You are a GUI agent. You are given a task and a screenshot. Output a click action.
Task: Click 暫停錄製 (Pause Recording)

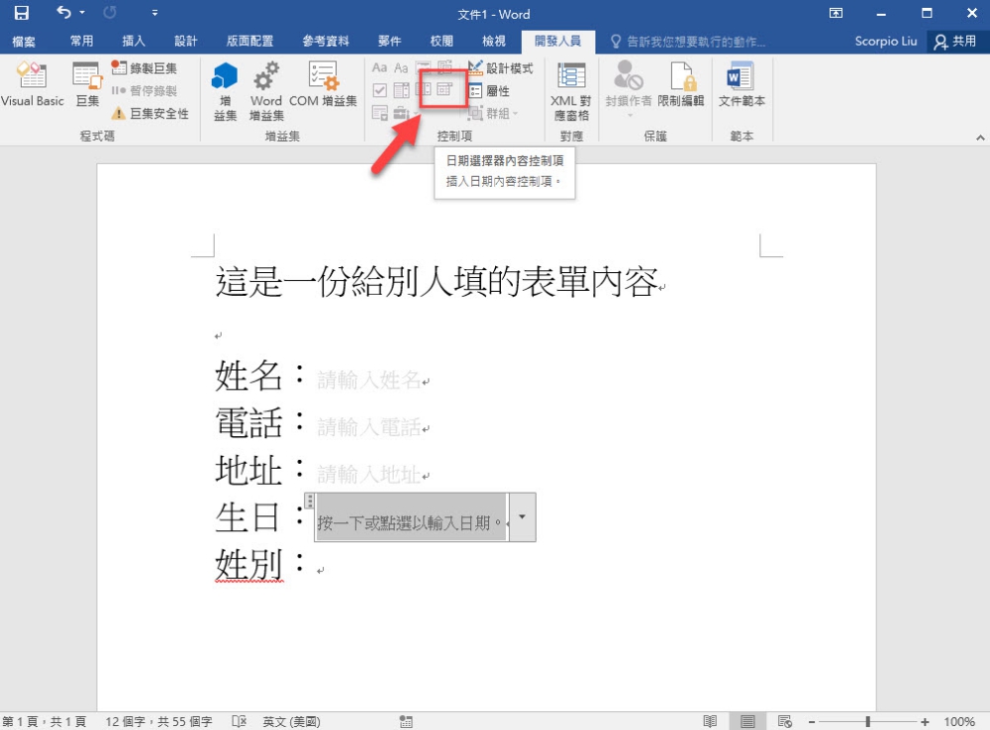point(144,91)
